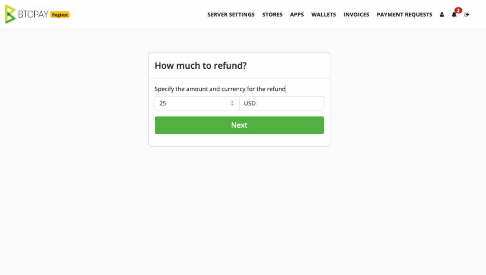Focus the refund amount field showing 25
The width and height of the screenshot is (486, 275).
(197, 103)
